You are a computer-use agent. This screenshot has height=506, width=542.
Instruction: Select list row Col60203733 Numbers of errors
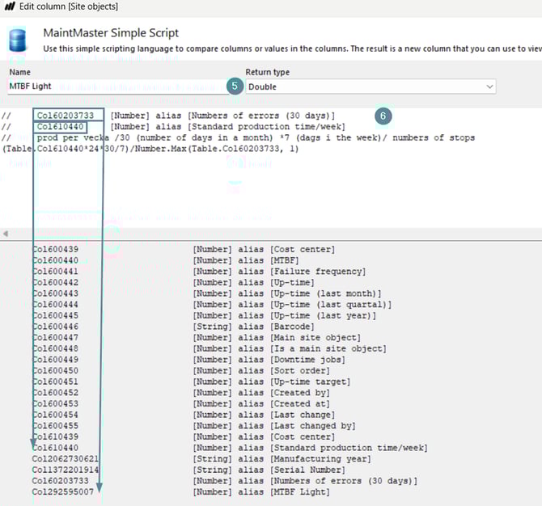pos(225,482)
